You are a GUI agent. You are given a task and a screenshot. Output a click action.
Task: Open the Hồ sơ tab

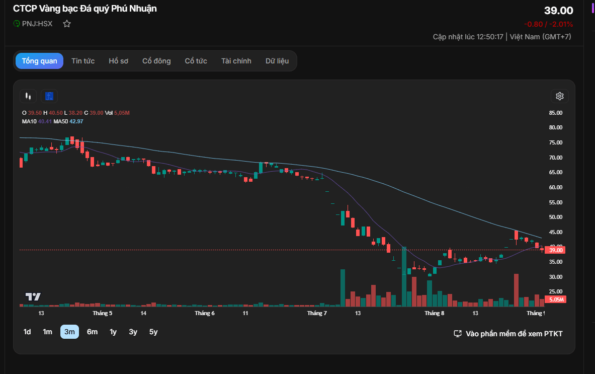[118, 61]
